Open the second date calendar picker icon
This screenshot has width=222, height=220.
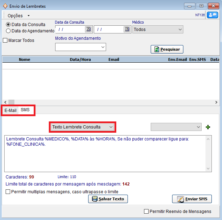[x=127, y=30]
